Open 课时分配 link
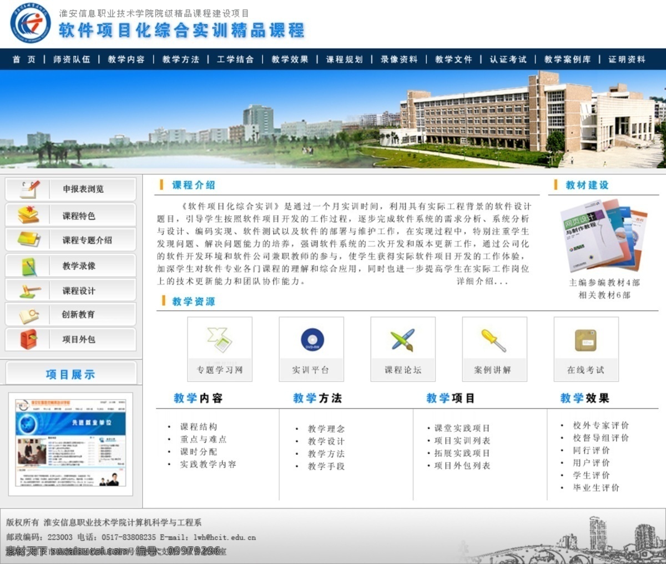 pos(199,452)
